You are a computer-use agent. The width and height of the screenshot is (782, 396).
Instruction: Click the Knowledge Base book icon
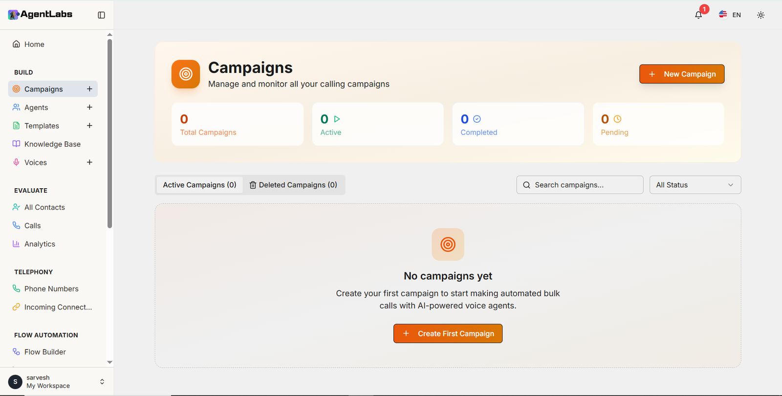(16, 144)
